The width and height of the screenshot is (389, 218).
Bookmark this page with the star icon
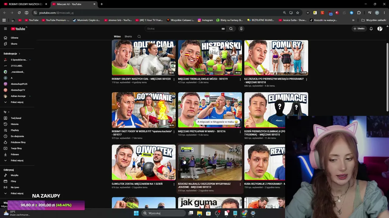(x=298, y=13)
